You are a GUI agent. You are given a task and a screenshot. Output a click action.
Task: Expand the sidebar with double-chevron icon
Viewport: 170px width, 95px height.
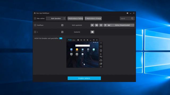(x=101, y=67)
